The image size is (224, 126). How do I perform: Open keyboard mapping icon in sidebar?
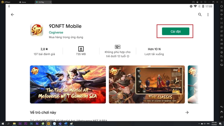(x=222, y=10)
